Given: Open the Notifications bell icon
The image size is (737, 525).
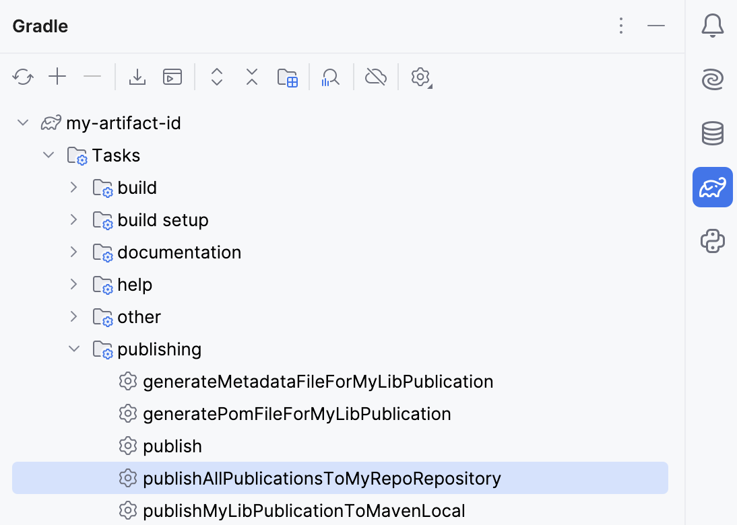Looking at the screenshot, I should [712, 25].
